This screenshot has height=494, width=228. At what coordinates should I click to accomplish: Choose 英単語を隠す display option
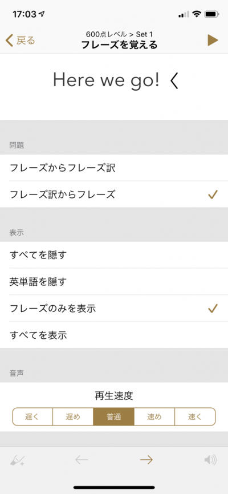(x=114, y=282)
